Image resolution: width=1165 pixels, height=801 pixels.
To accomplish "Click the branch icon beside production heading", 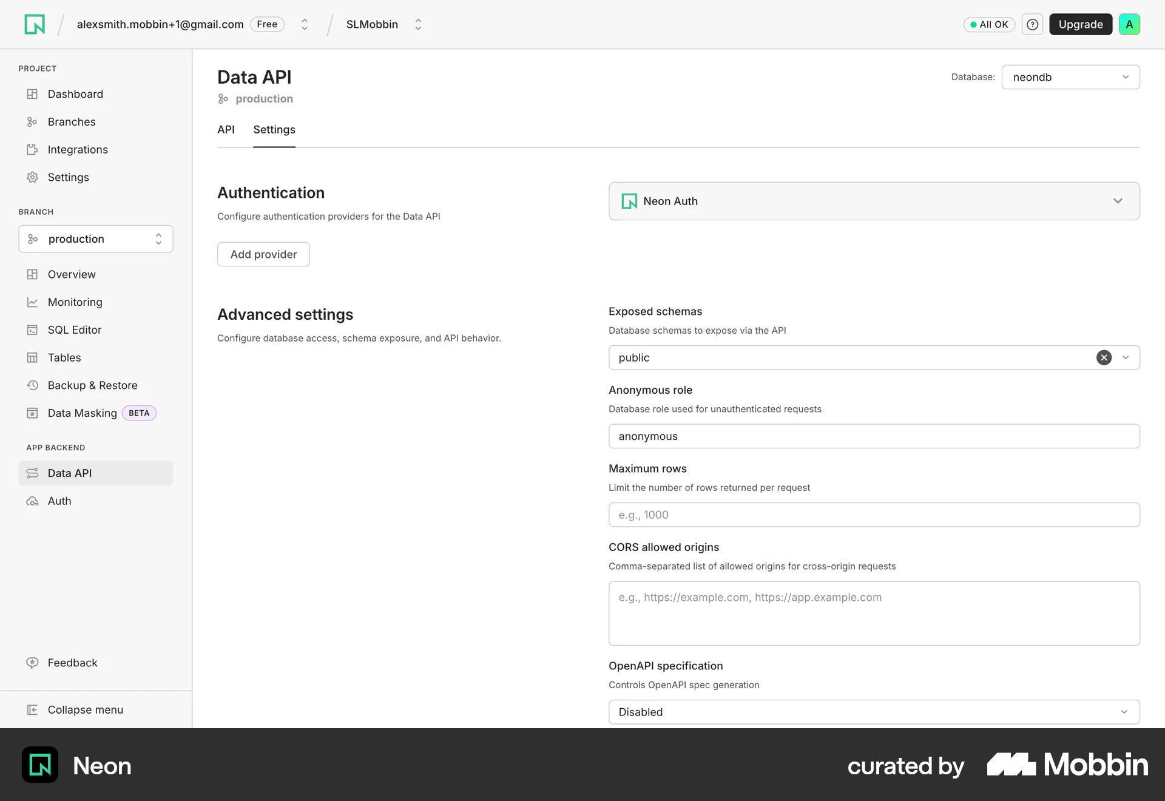I will pyautogui.click(x=223, y=99).
